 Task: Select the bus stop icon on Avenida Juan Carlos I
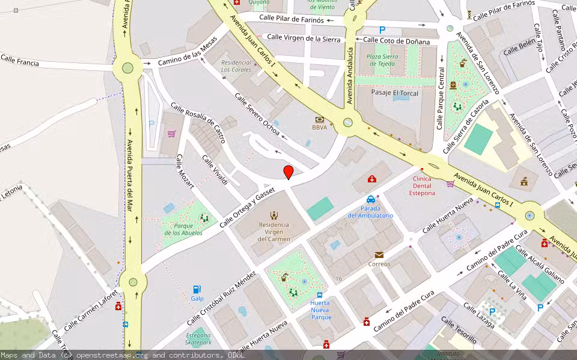[497, 205]
